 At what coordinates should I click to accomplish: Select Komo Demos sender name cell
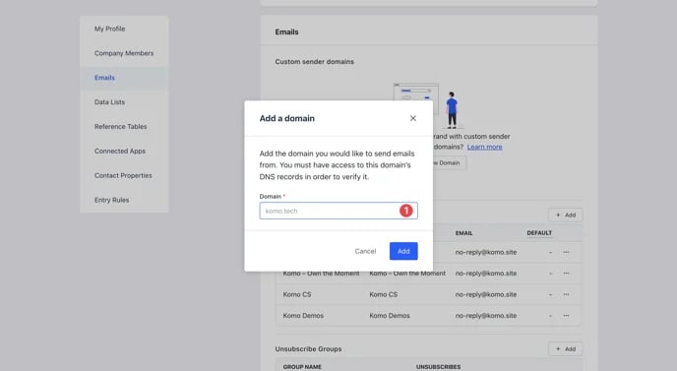pyautogui.click(x=303, y=316)
